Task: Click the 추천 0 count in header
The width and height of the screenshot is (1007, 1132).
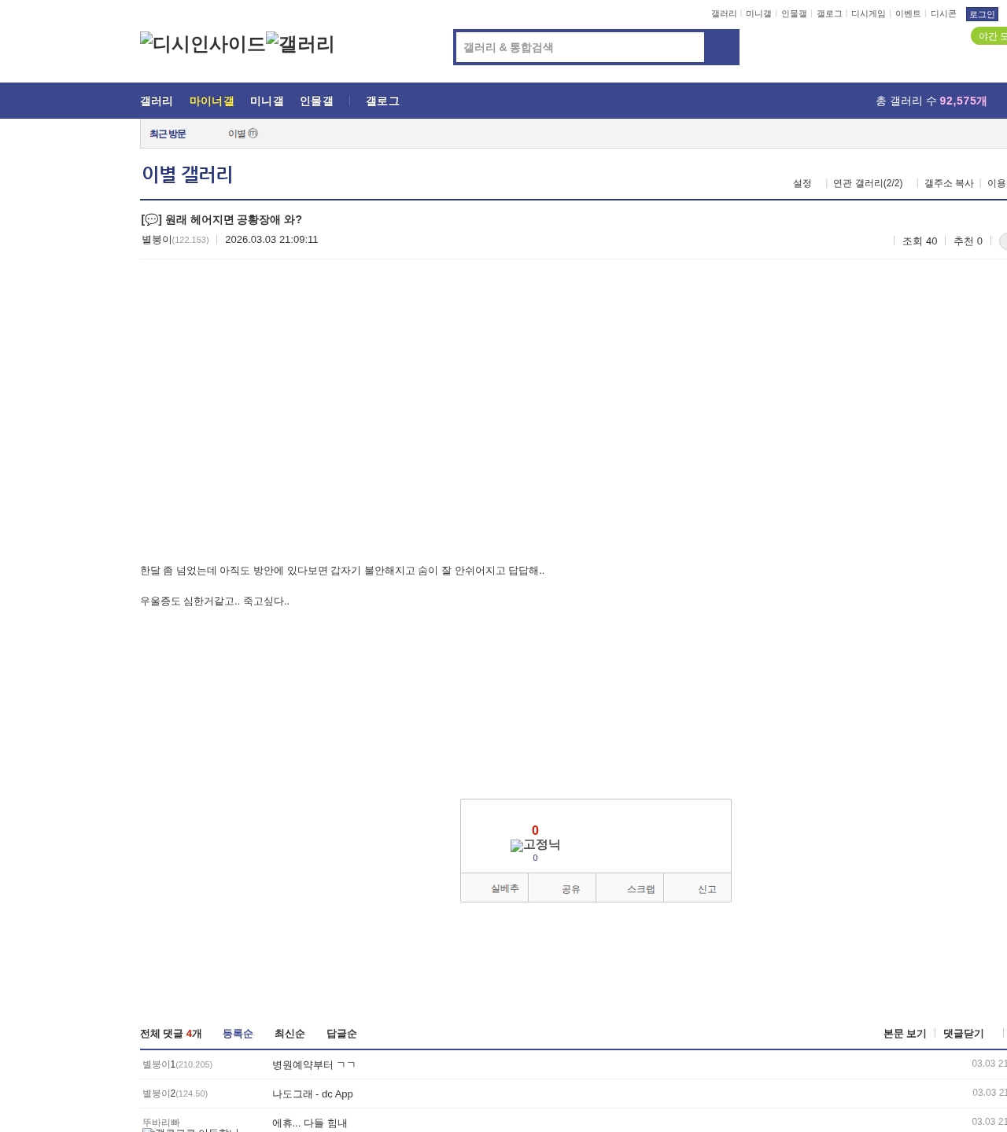Action: click(x=968, y=241)
